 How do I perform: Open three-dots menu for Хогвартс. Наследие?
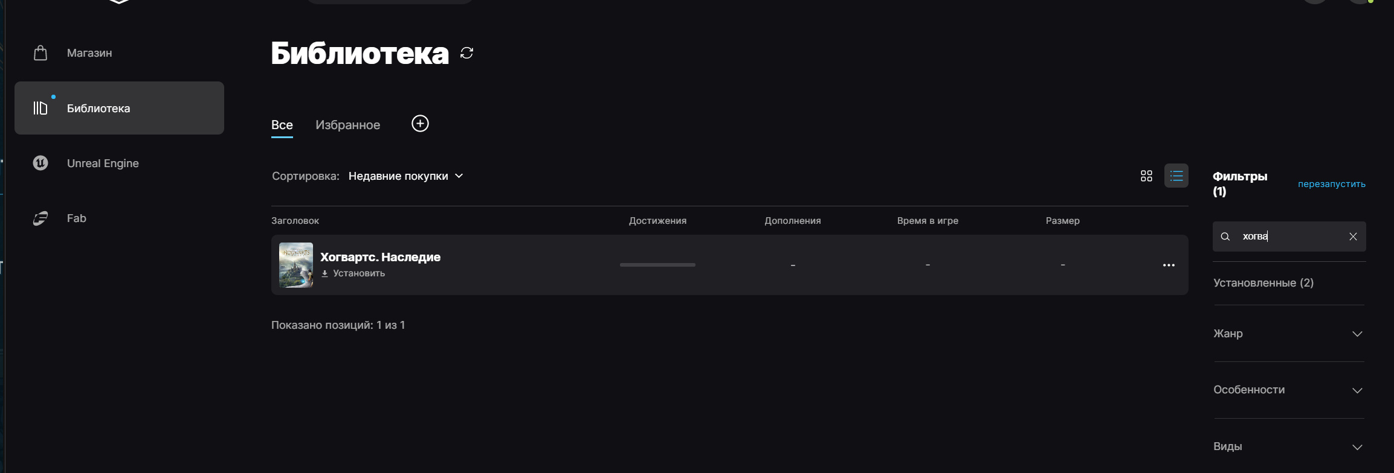click(1169, 265)
